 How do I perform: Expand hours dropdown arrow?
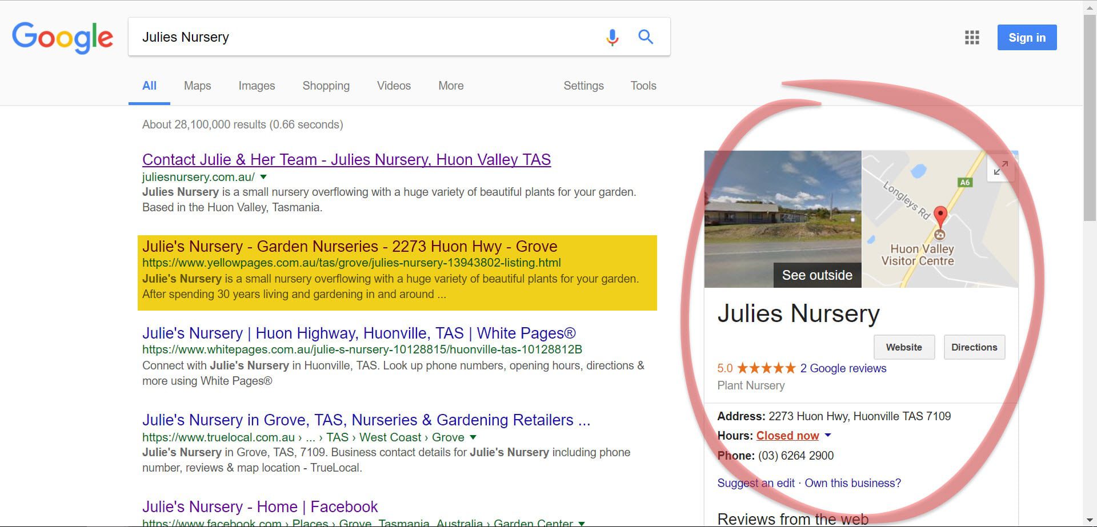tap(828, 435)
